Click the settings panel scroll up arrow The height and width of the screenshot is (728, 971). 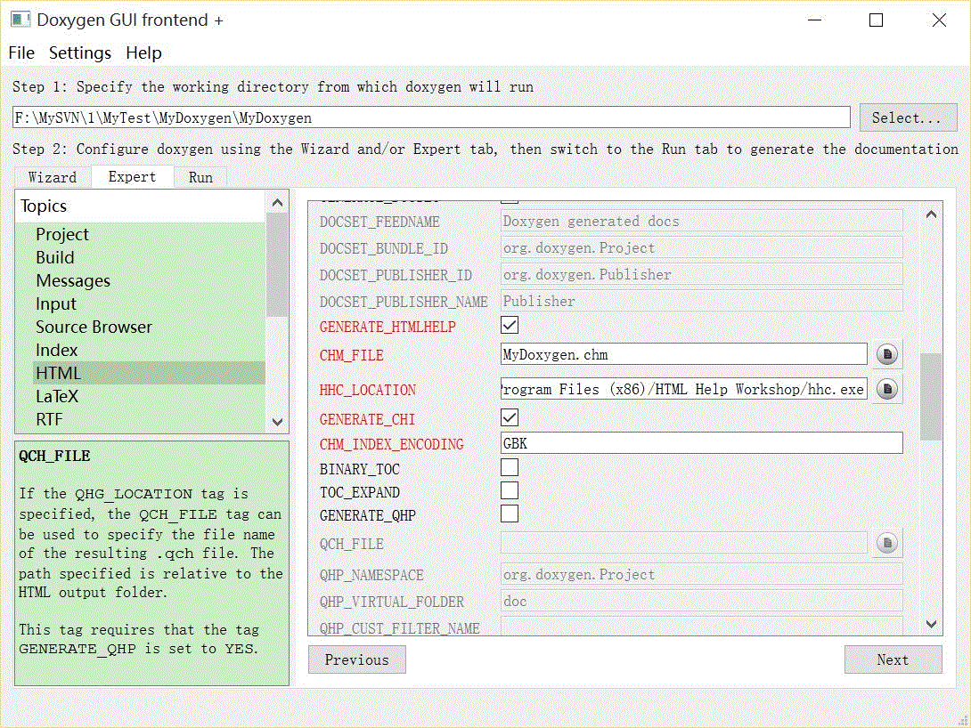coord(931,214)
